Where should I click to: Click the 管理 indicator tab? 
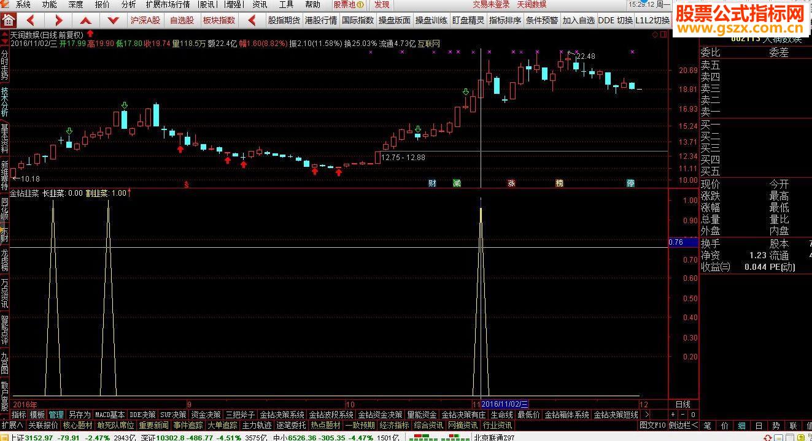point(56,415)
